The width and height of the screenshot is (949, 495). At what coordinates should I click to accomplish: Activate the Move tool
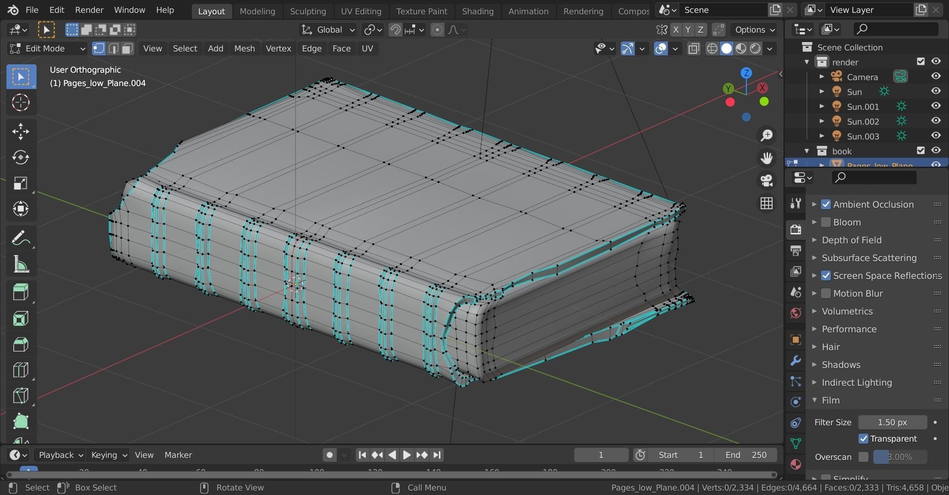point(21,131)
